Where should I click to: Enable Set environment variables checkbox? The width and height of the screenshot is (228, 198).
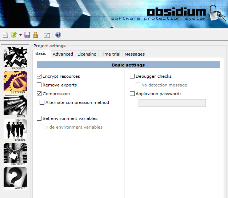(x=39, y=118)
